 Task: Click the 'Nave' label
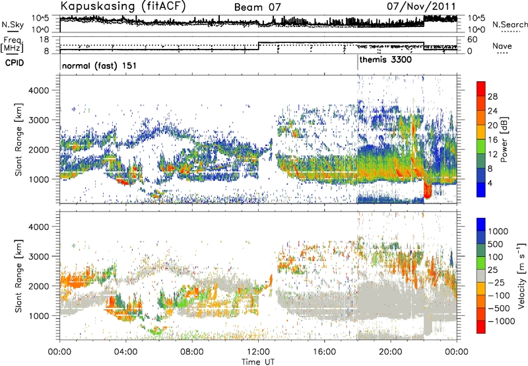(502, 46)
